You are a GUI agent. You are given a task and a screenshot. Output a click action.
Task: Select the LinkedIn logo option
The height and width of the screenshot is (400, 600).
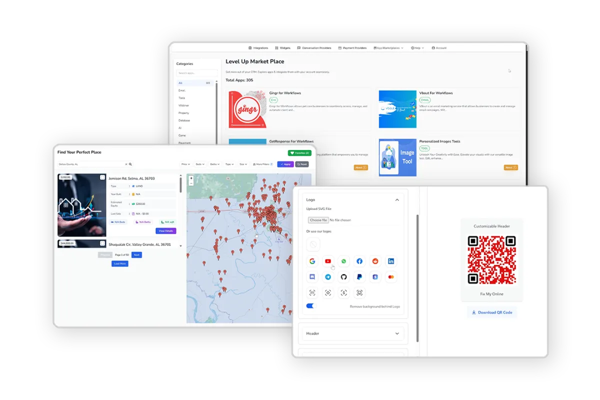tap(391, 261)
